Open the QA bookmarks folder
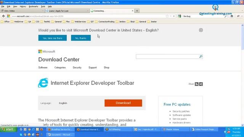 [28, 22]
